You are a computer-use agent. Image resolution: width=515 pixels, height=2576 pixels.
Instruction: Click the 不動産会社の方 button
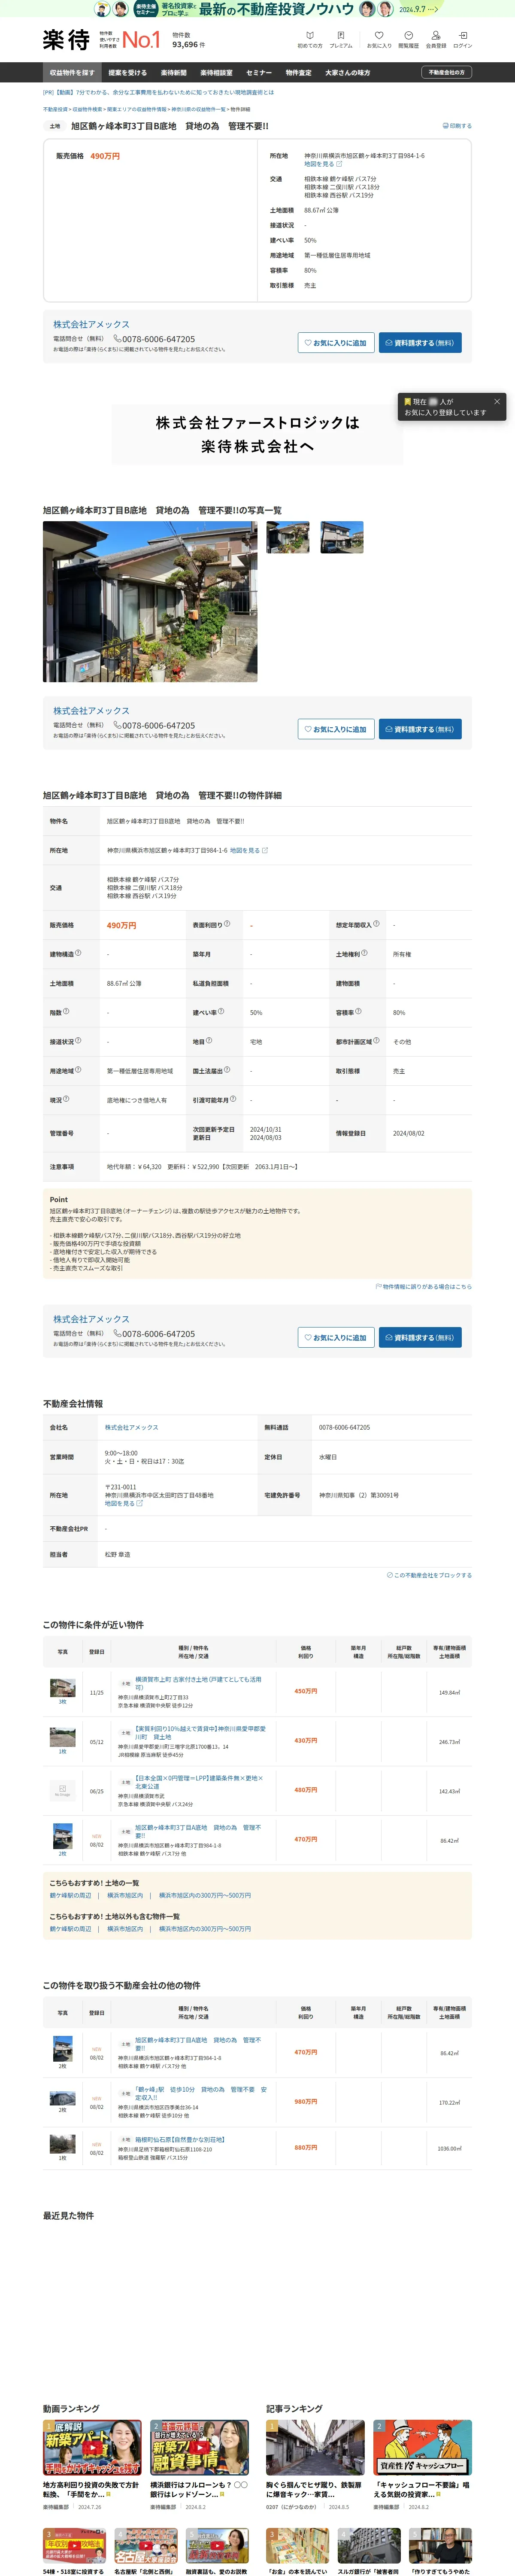click(446, 73)
